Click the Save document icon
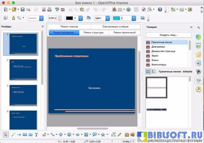The image size is (204, 143). 22,10
